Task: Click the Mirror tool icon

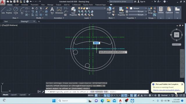Action: [x=37, y=12]
